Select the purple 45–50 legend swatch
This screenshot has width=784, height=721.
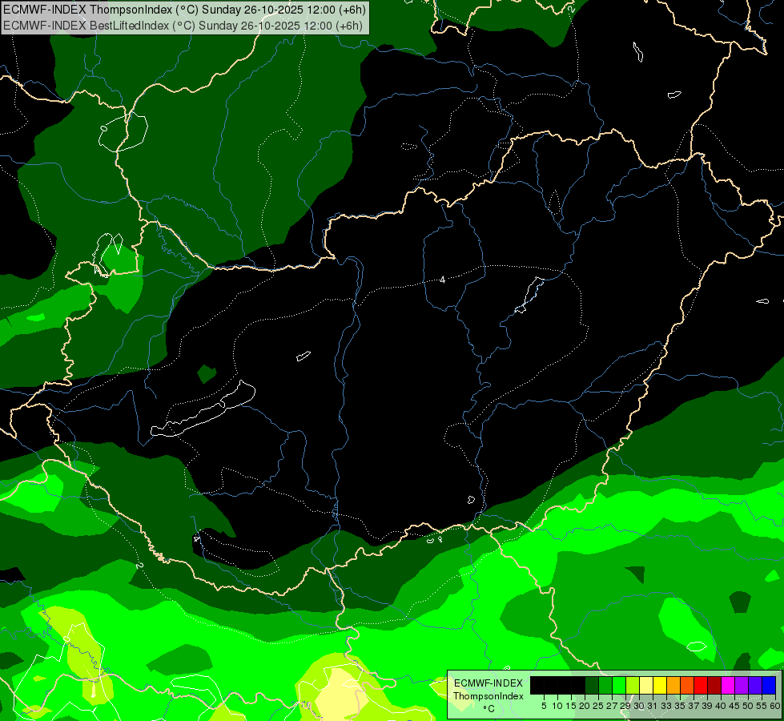click(x=742, y=685)
